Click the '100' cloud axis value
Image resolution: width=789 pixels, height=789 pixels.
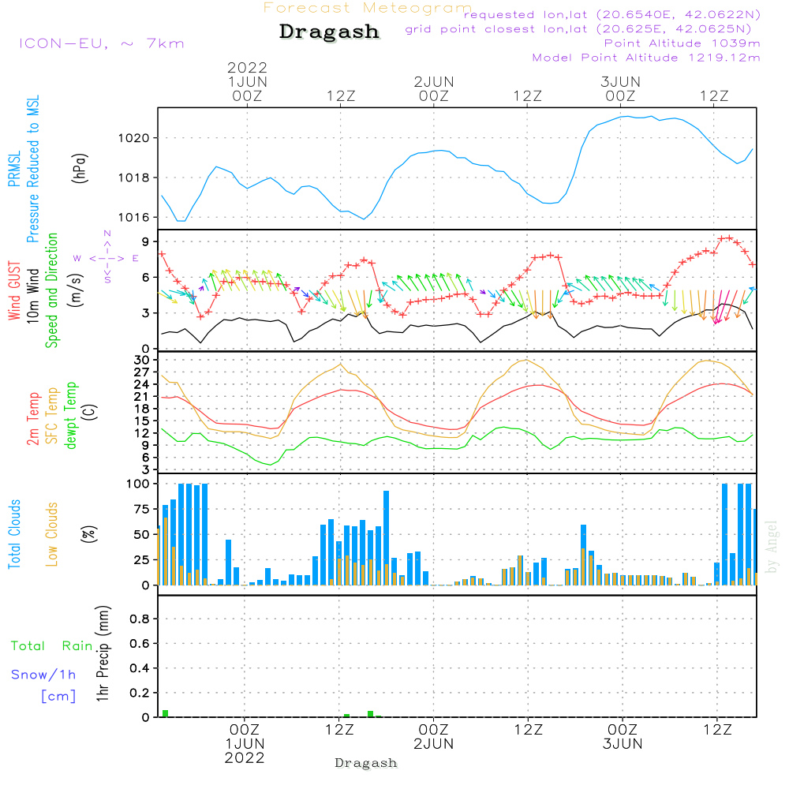click(x=138, y=484)
